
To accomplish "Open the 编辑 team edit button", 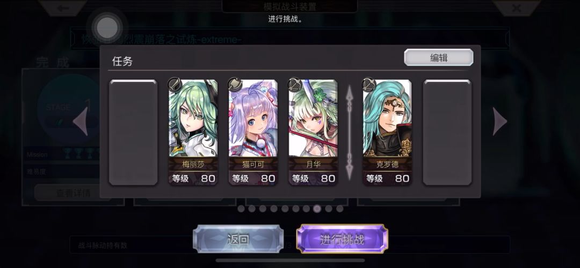I will (438, 57).
